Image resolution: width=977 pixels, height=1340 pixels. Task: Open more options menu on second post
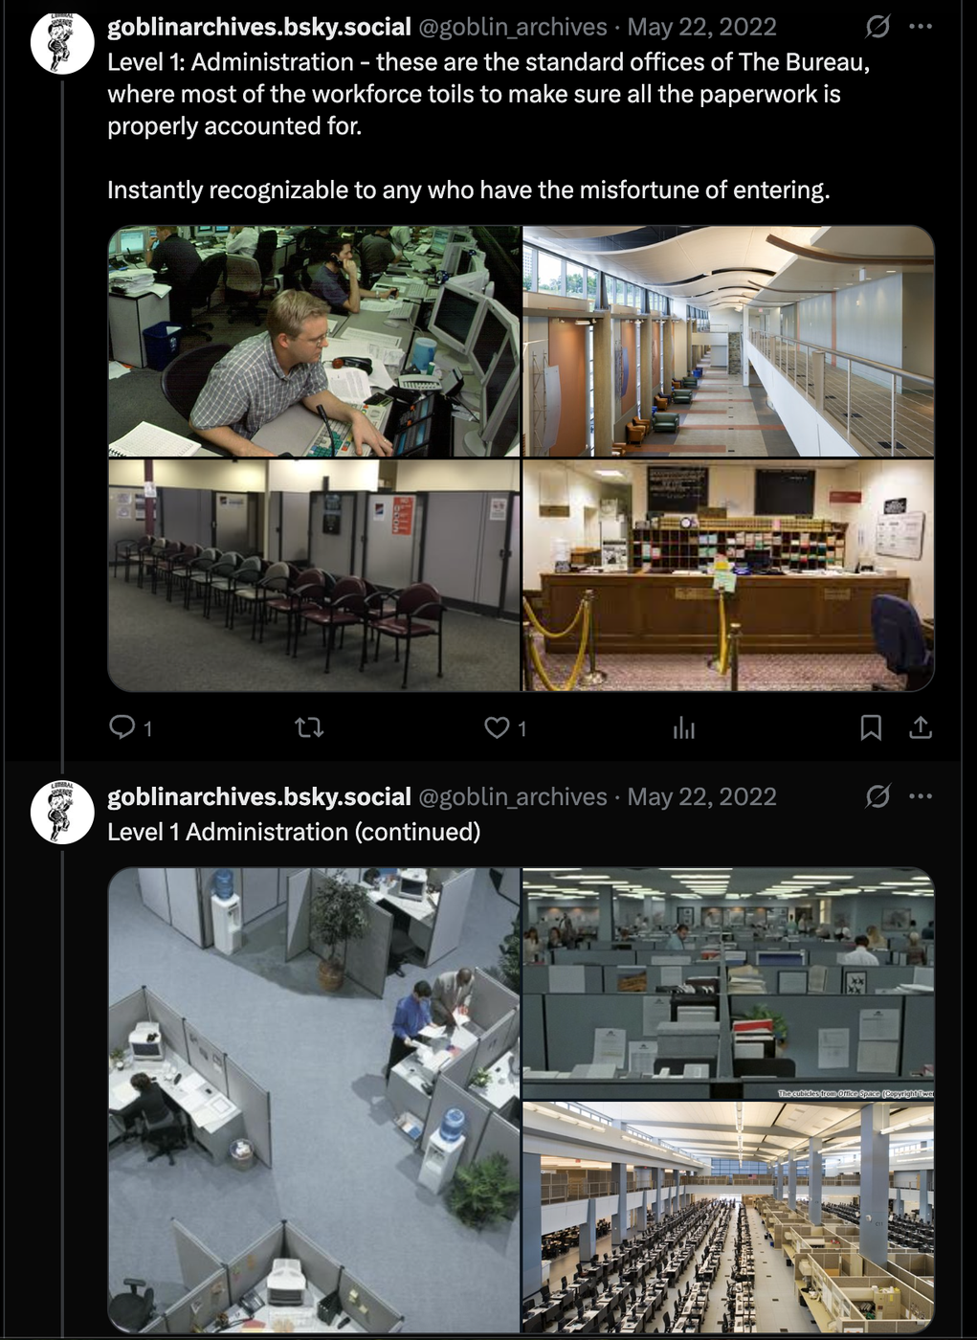(x=921, y=796)
